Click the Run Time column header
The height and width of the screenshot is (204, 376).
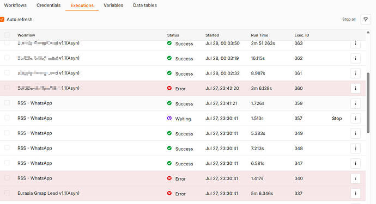[x=259, y=35]
